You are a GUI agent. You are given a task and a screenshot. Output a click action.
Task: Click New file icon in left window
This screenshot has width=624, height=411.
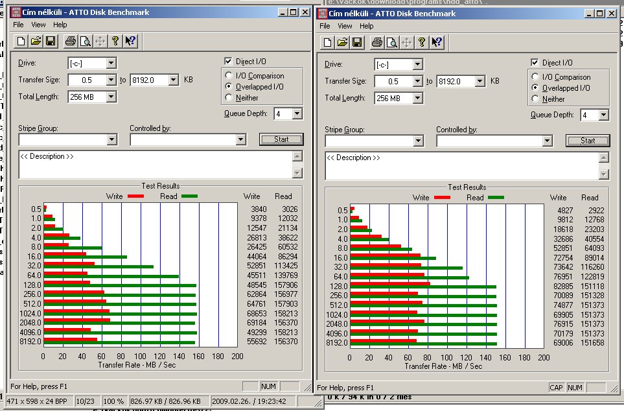tap(21, 41)
